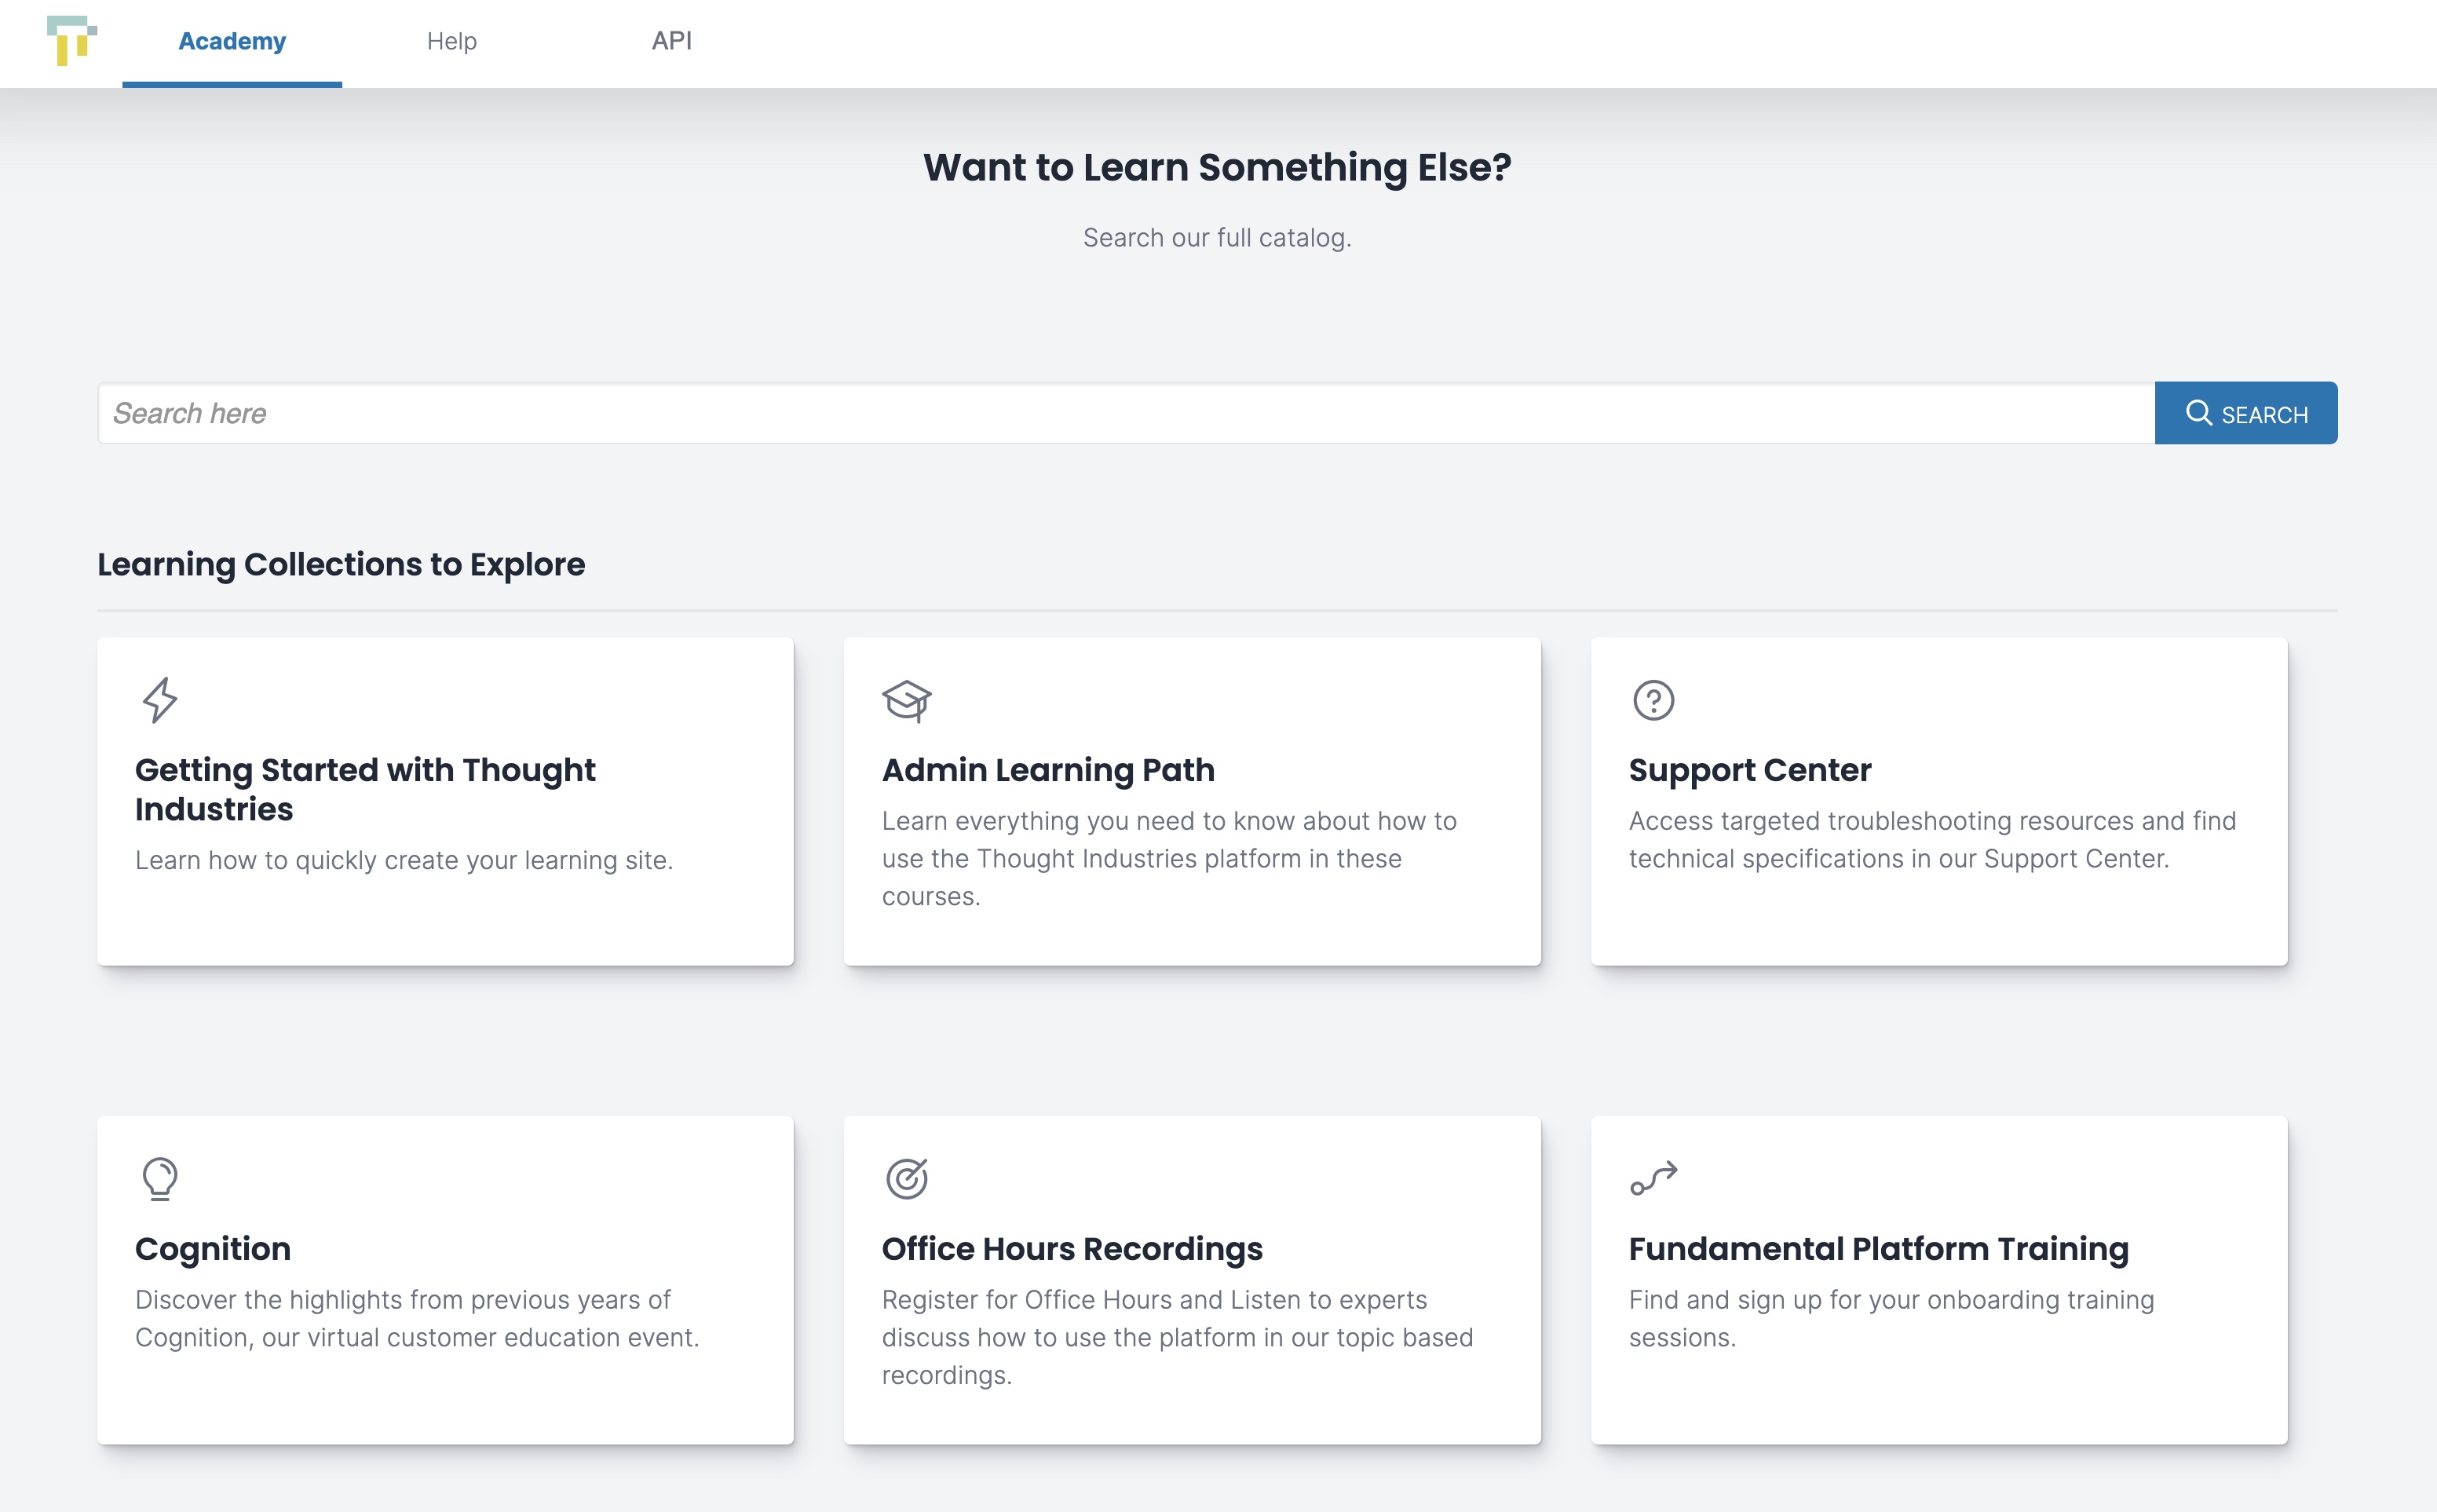
Task: Click the 'Want to Learn Something Else?' heading
Action: click(x=1217, y=167)
